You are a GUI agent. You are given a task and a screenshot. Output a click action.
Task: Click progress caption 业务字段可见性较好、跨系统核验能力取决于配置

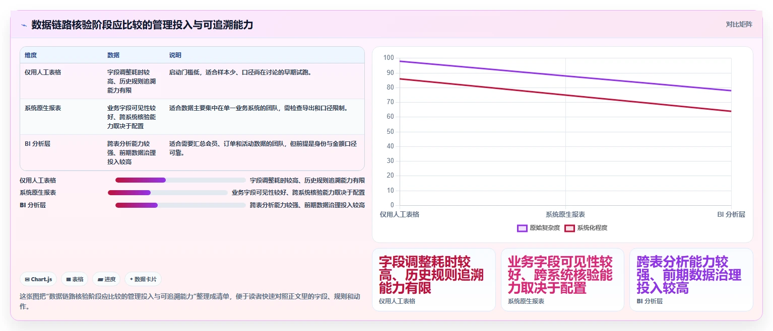(298, 193)
